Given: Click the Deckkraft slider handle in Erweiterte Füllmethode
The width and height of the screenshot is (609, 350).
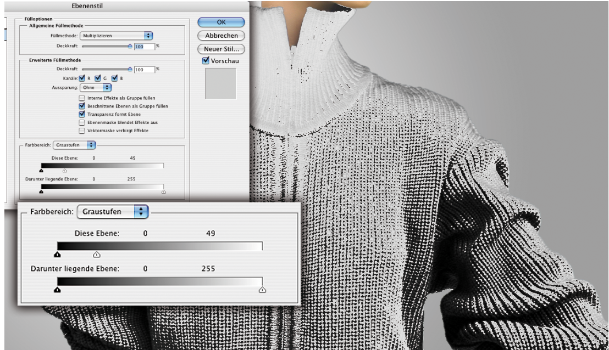Looking at the screenshot, I should coord(130,69).
